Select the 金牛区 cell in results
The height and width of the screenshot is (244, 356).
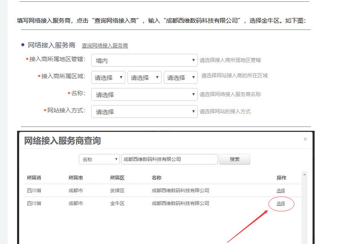[117, 204]
